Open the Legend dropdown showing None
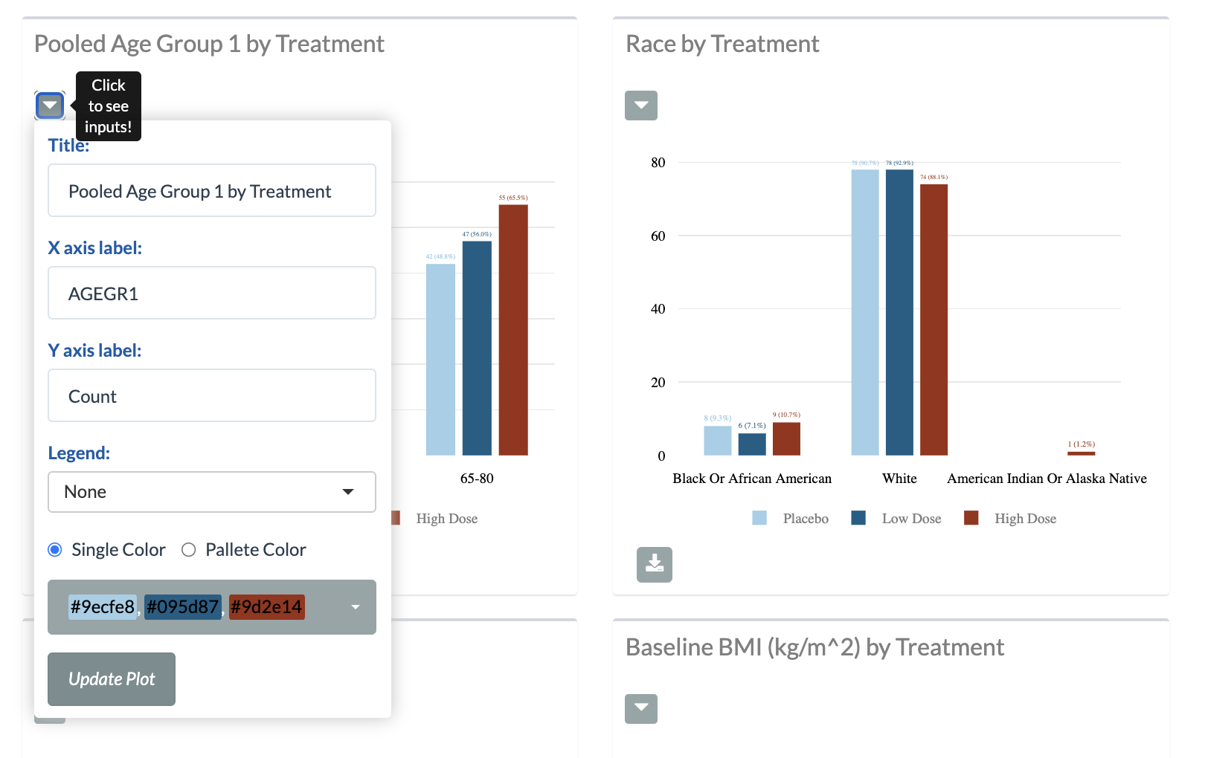The height and width of the screenshot is (758, 1205). click(211, 492)
